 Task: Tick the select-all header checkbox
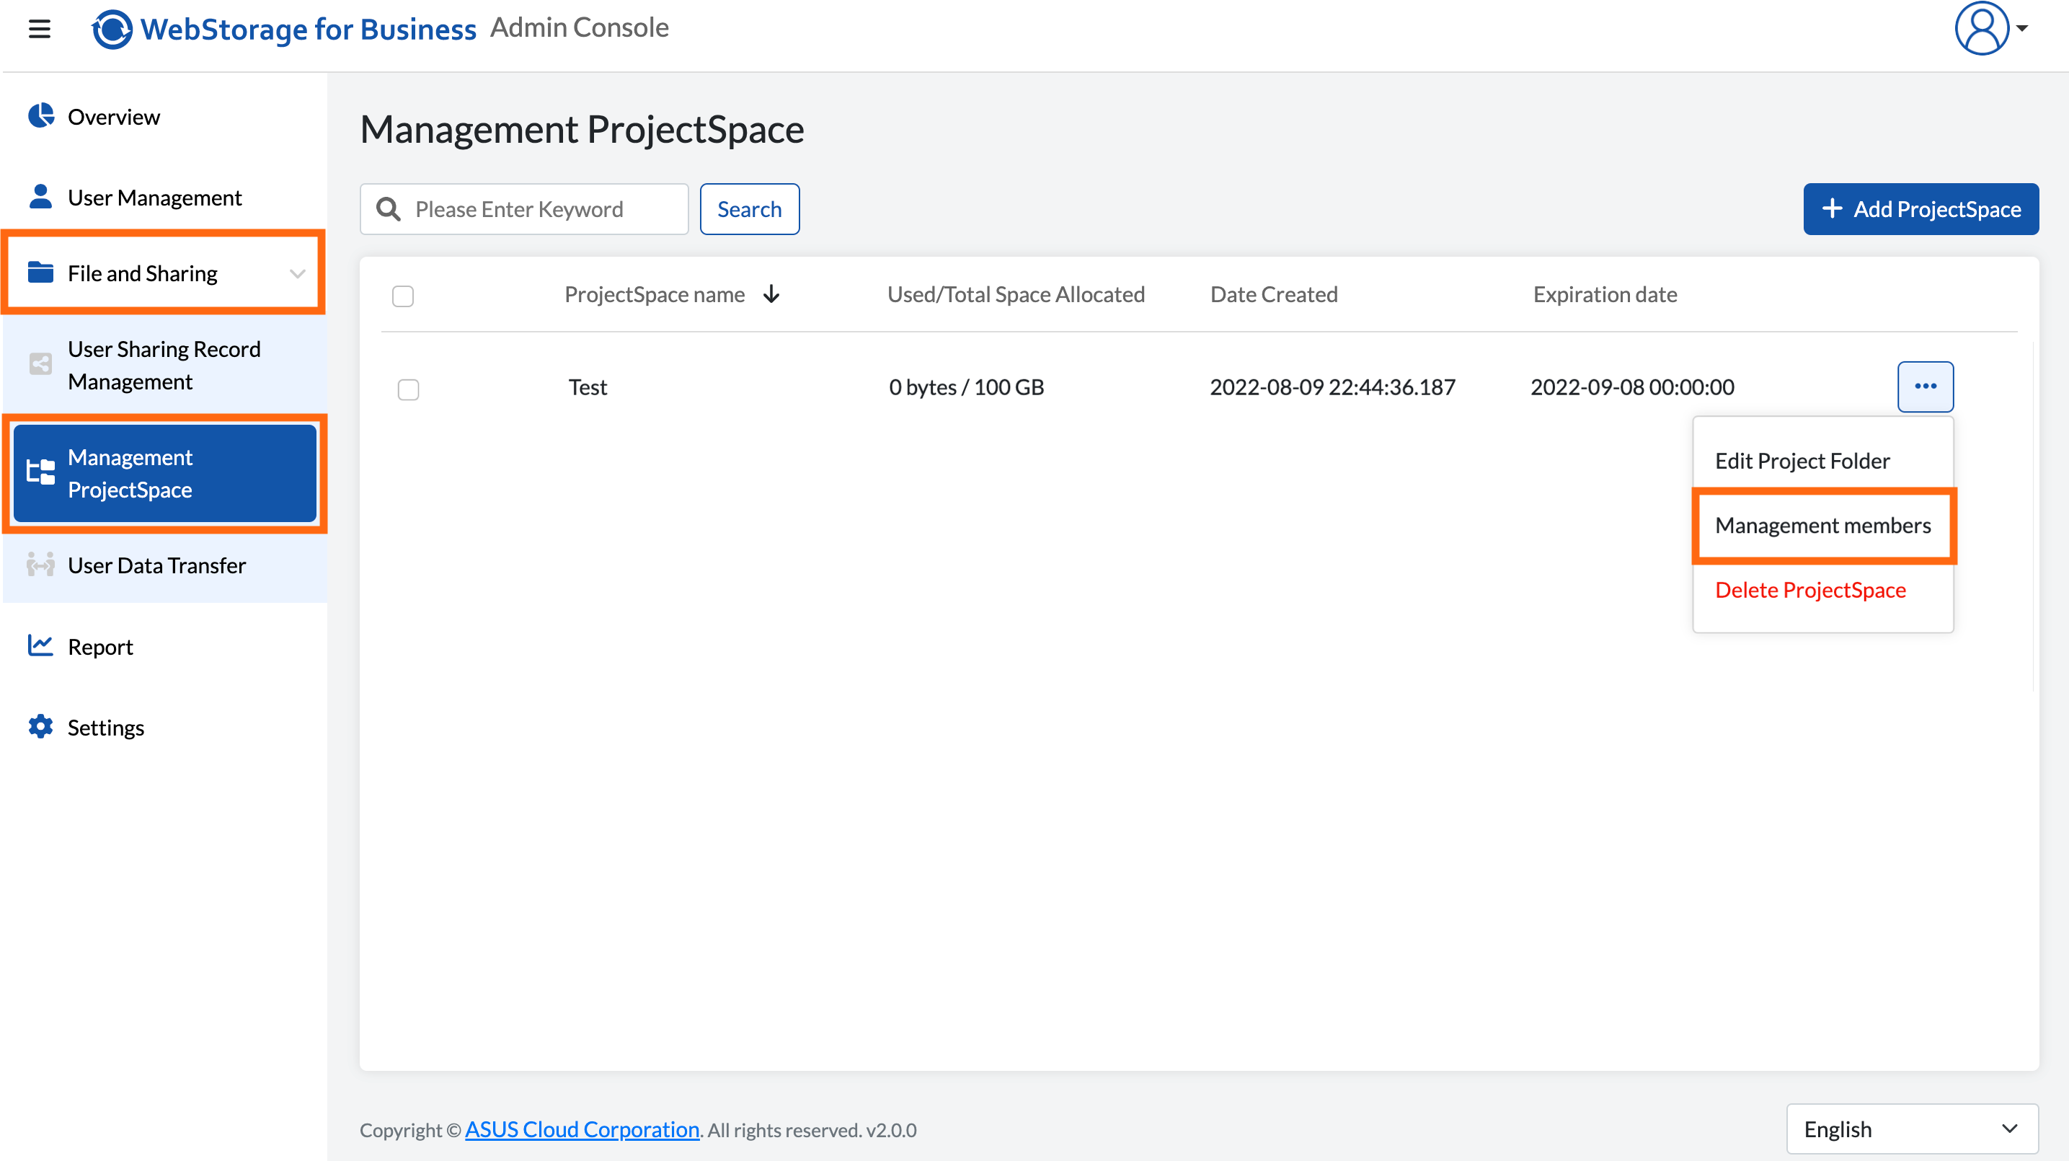(403, 296)
